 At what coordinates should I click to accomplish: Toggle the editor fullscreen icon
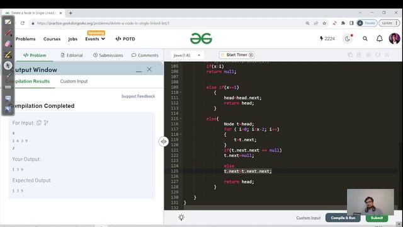[x=387, y=55]
